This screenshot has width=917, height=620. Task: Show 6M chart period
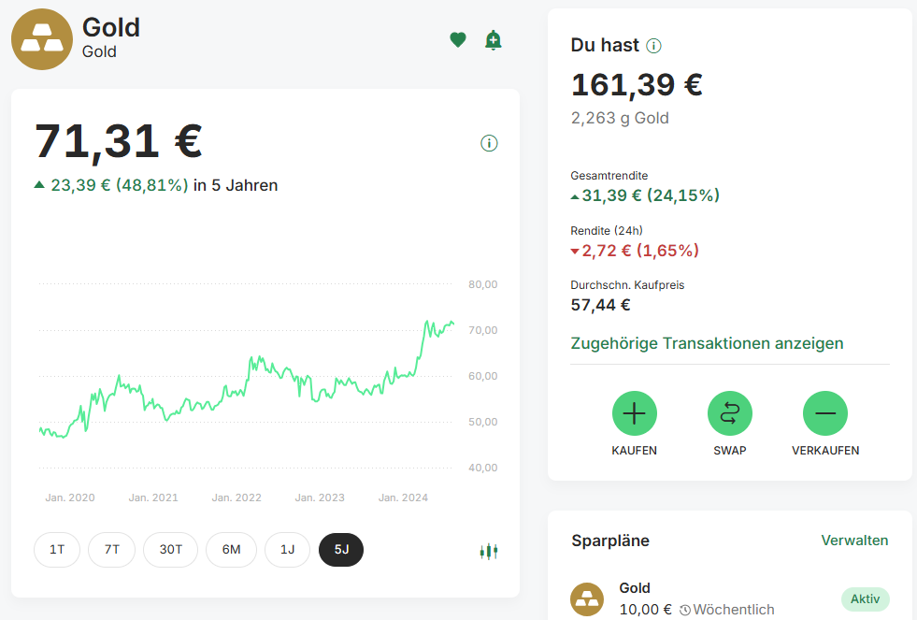coord(231,550)
